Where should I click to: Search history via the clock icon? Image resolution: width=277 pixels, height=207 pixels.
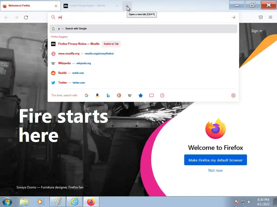click(x=162, y=95)
